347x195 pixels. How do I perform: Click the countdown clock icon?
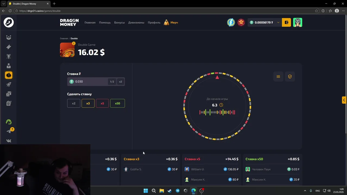[x=221, y=105]
